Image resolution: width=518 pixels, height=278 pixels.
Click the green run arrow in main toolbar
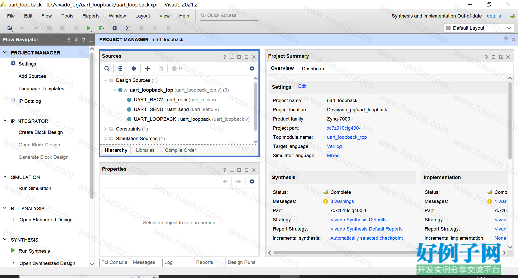[x=88, y=28]
